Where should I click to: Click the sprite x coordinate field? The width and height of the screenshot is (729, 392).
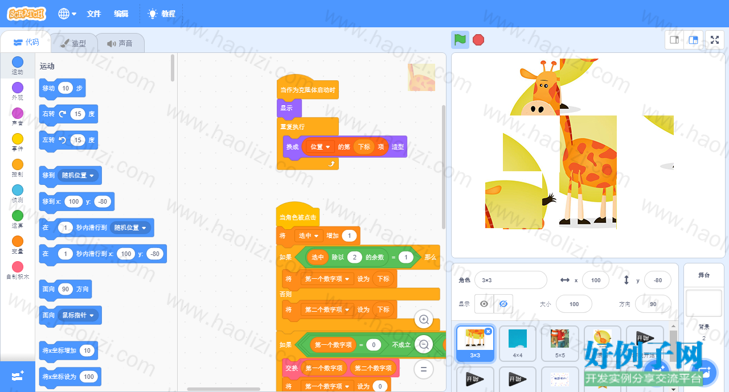point(596,280)
